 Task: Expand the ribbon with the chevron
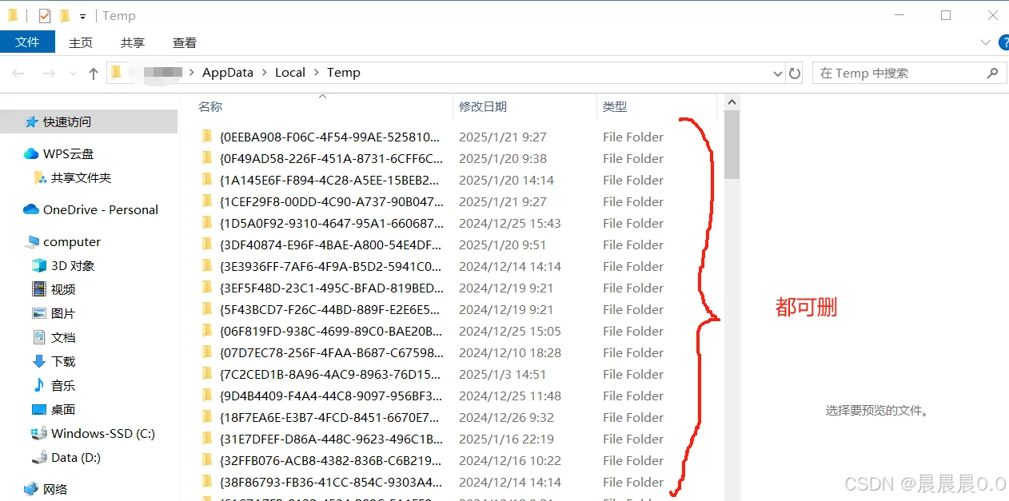[985, 42]
